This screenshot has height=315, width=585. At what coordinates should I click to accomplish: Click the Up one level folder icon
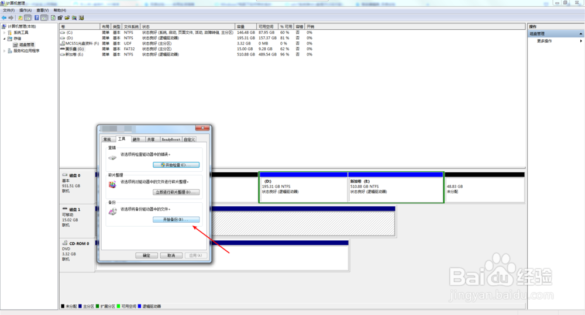pyautogui.click(x=20, y=18)
